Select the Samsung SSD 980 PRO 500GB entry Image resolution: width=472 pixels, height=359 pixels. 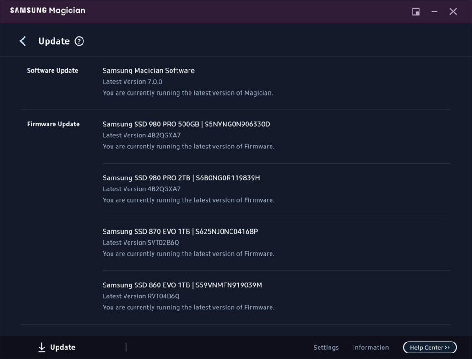(x=186, y=124)
